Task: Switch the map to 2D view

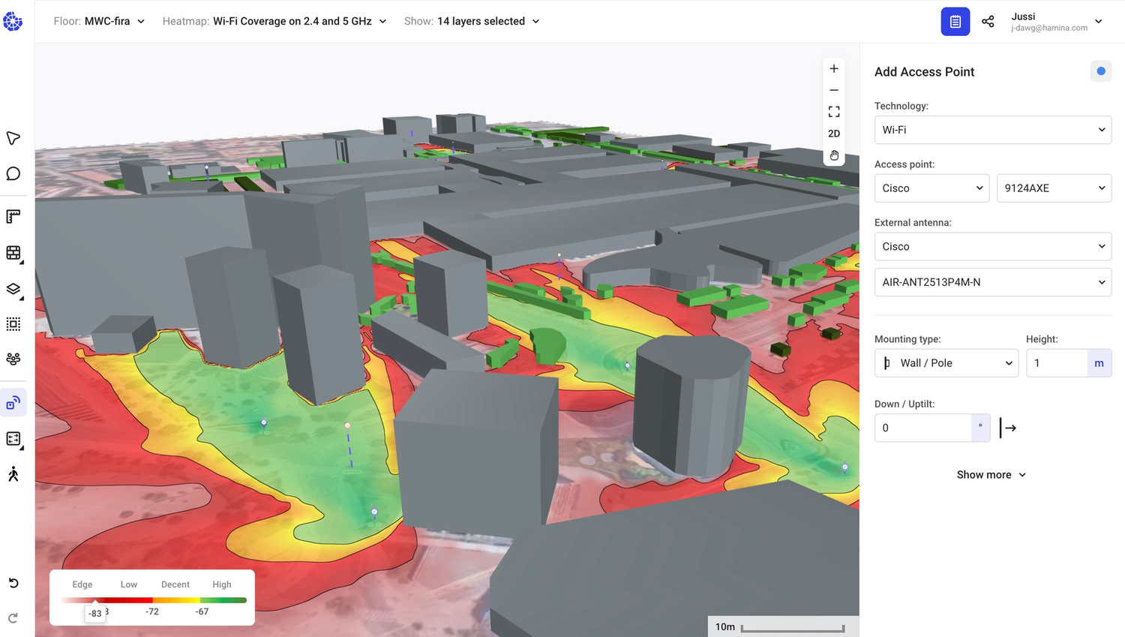Action: pos(833,134)
